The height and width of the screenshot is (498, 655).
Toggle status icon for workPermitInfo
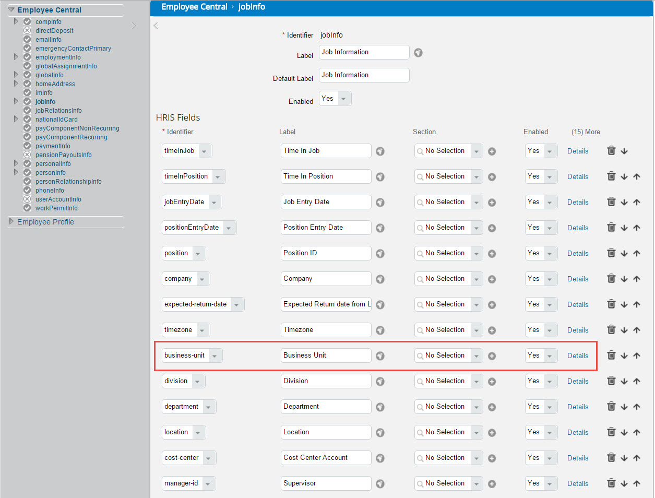pyautogui.click(x=27, y=208)
